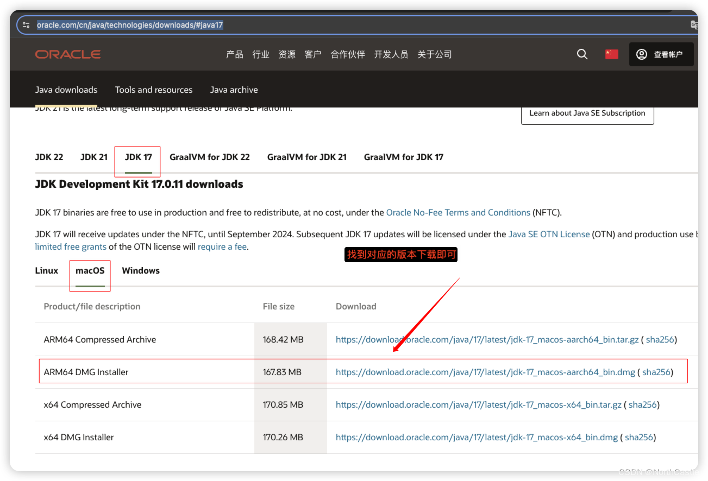Click Learn about Java SE Subscription button

(587, 113)
